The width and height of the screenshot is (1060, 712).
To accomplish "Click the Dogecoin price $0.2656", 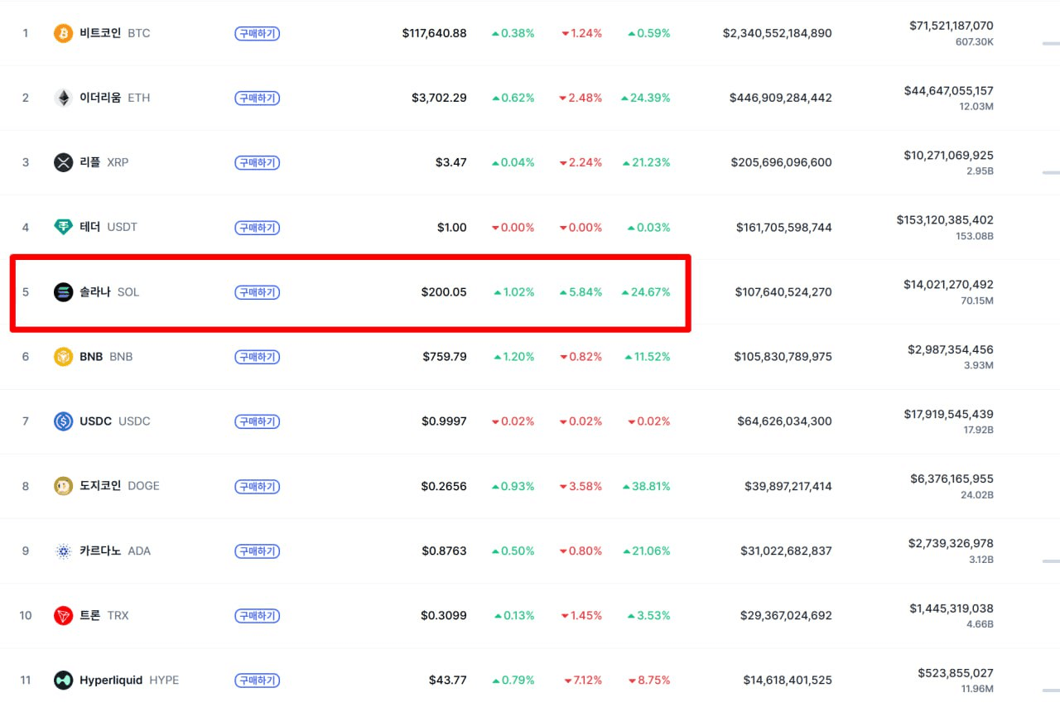I will [444, 486].
